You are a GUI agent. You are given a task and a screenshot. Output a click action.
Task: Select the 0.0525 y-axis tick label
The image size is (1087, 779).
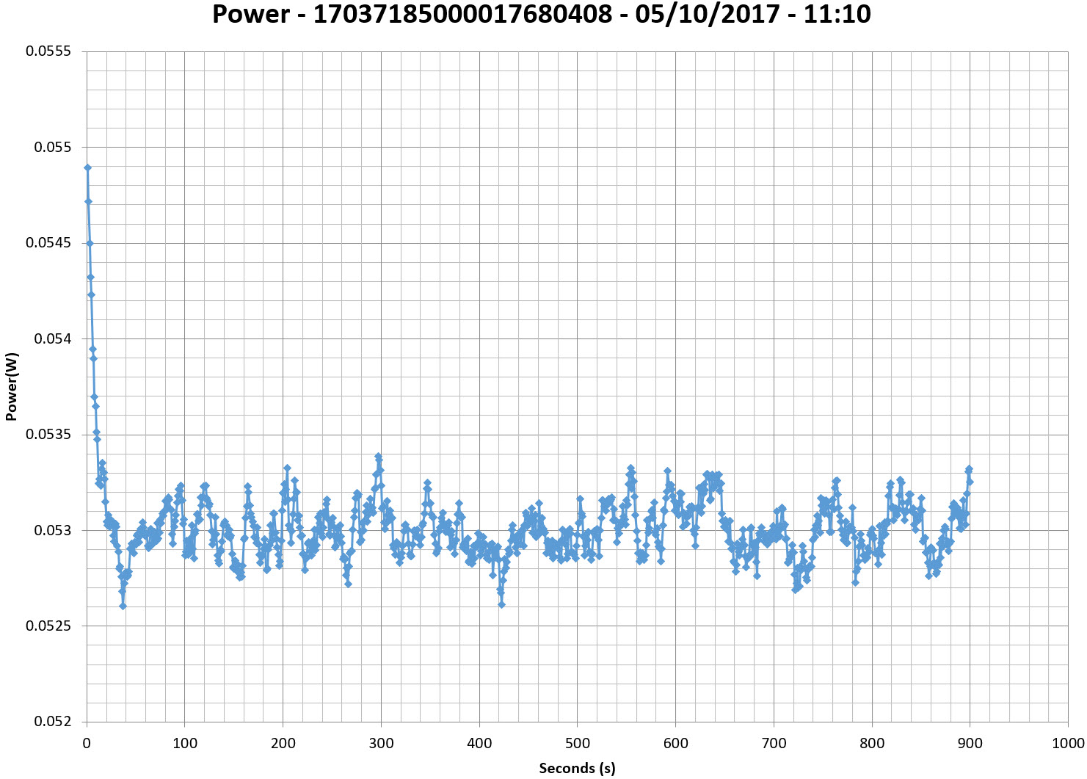click(48, 626)
